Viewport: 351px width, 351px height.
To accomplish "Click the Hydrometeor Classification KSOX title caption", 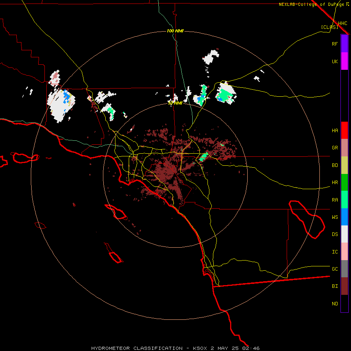I will 175,348.
